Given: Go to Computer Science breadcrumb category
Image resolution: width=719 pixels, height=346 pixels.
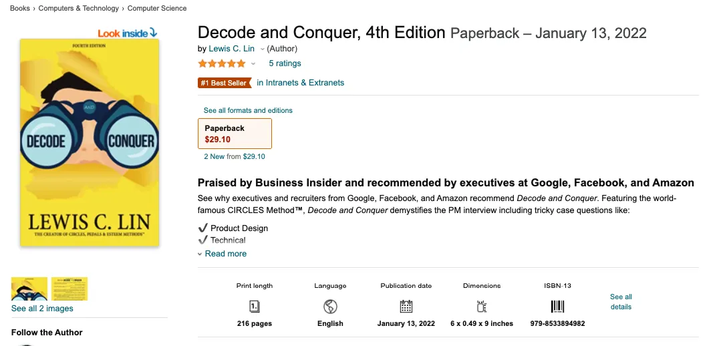Looking at the screenshot, I should tap(157, 9).
